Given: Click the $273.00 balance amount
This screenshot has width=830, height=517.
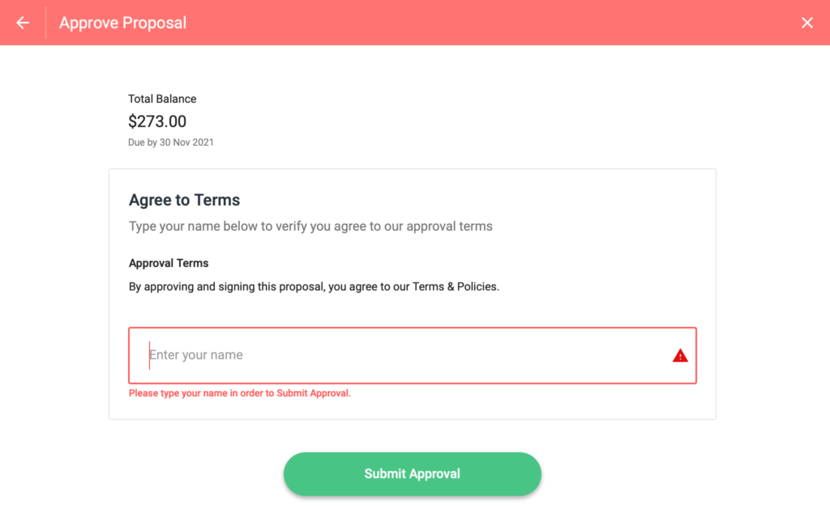Looking at the screenshot, I should pos(157,121).
